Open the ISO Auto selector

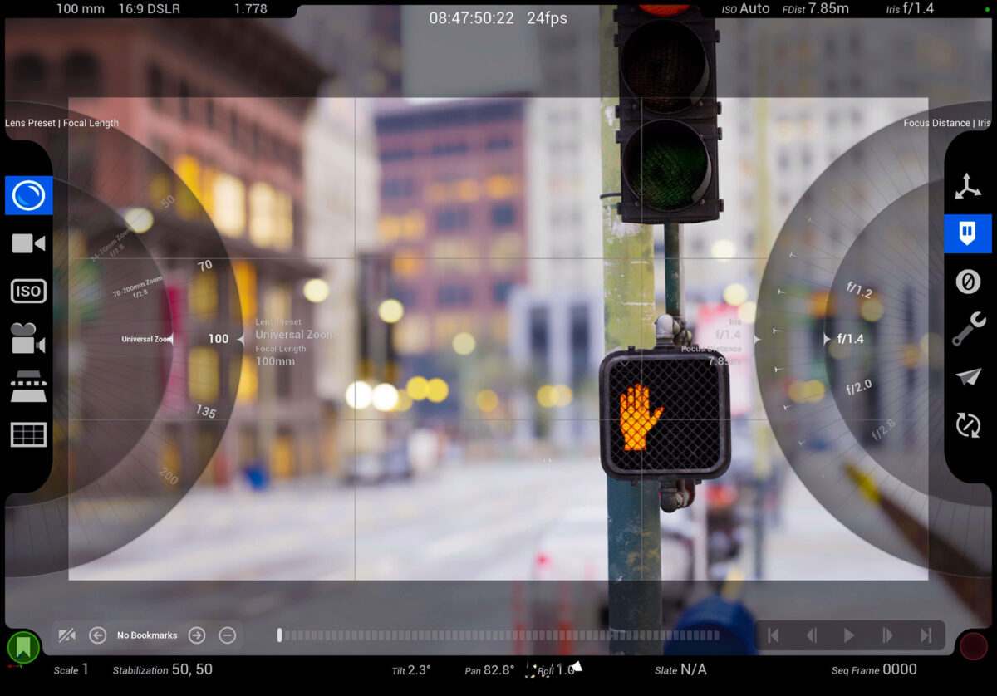pos(745,9)
